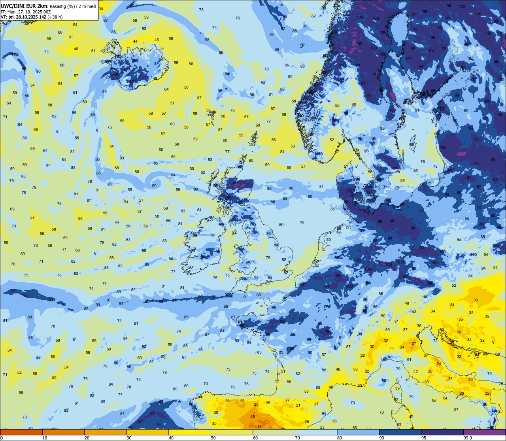Click the humidity value "44" north of Iceland
Image resolution: width=506 pixels, height=441 pixels.
click(135, 42)
